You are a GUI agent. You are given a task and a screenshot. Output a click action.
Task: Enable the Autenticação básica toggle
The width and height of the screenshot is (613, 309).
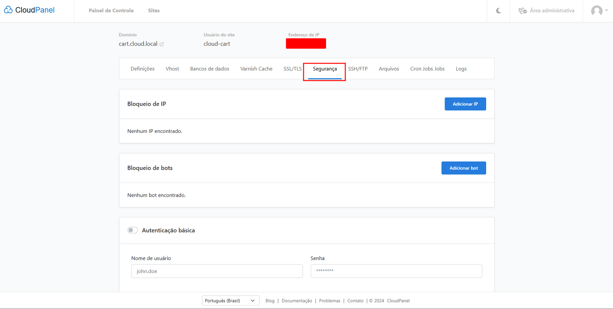(x=133, y=230)
